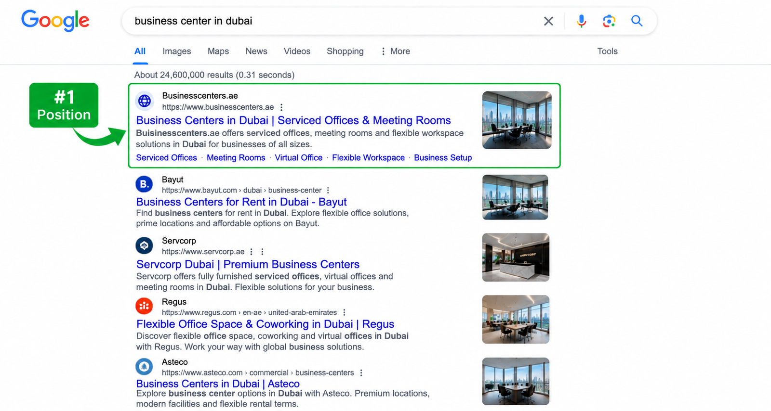Open the three-dot menu beside the Bayut URL
771x411 pixels.
(x=328, y=191)
